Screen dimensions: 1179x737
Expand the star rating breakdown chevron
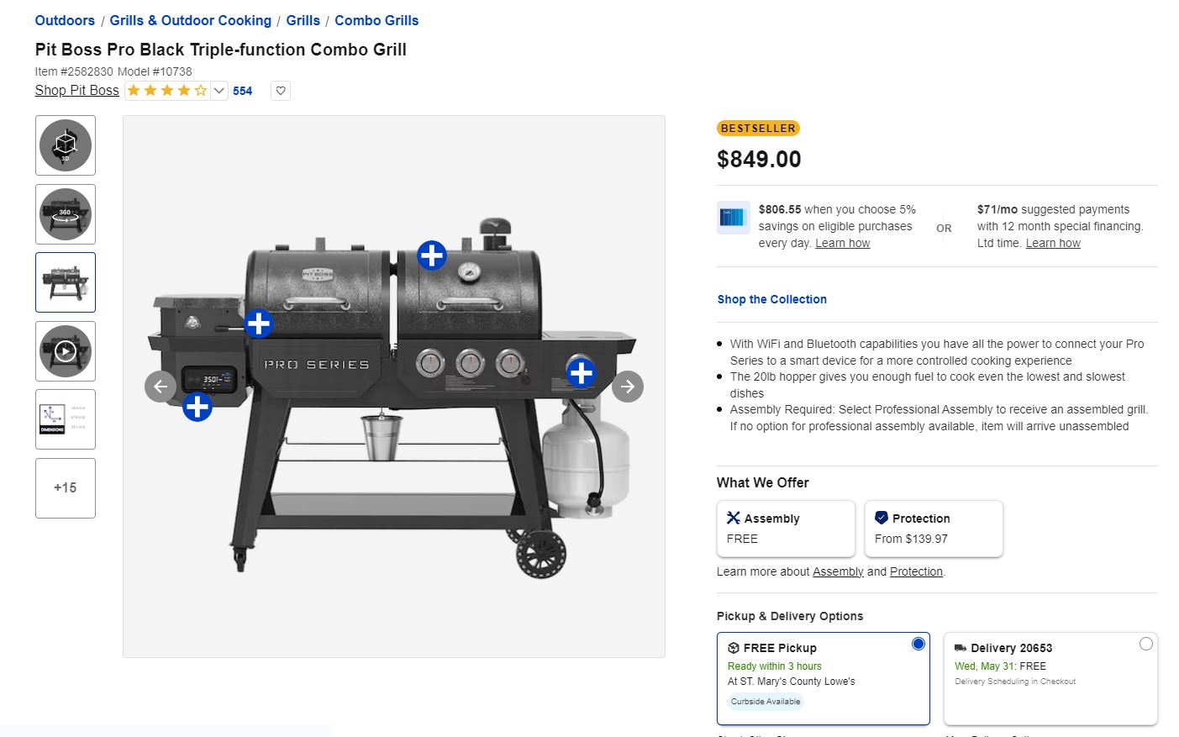coord(218,91)
